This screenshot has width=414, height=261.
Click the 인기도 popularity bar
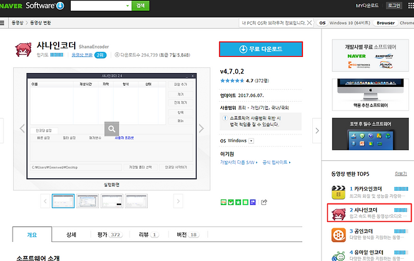click(57, 55)
